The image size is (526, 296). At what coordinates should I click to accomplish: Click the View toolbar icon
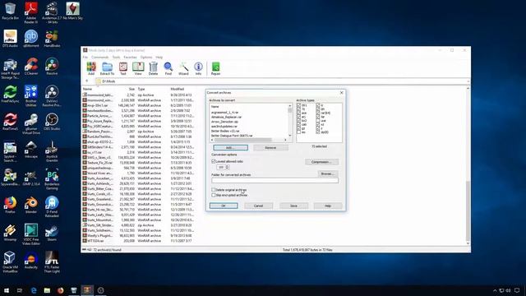point(138,68)
